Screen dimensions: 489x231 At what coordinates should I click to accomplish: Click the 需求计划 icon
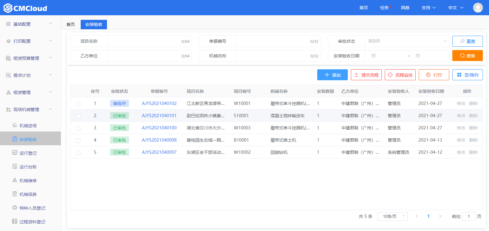(x=8, y=75)
